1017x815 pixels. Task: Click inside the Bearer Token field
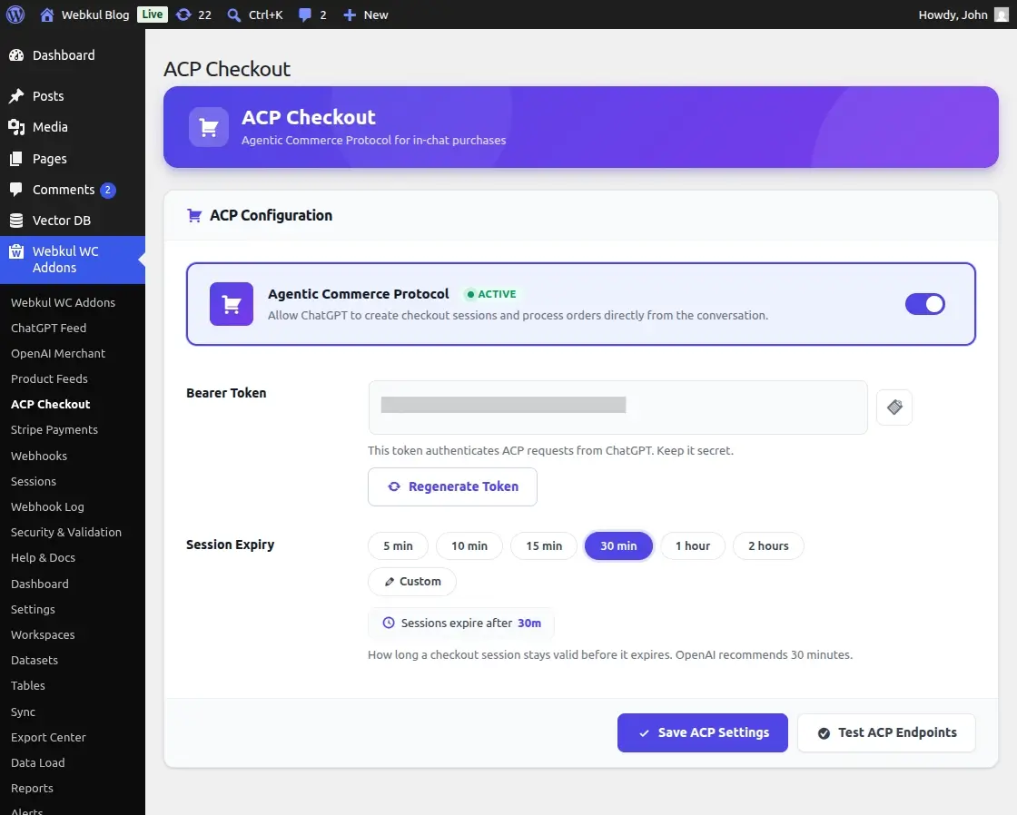point(617,407)
